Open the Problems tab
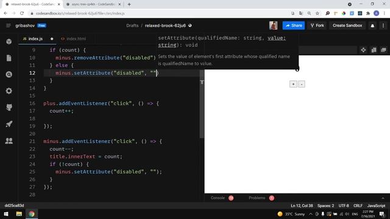This screenshot has height=219, width=390. point(261,198)
